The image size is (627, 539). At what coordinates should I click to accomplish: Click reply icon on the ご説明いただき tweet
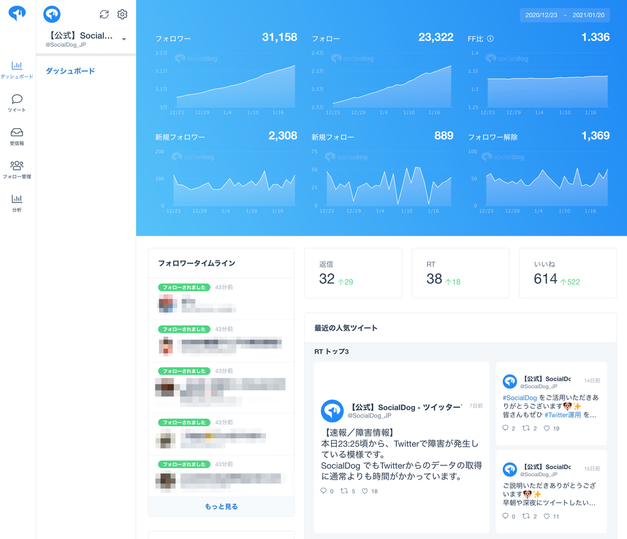(x=505, y=516)
